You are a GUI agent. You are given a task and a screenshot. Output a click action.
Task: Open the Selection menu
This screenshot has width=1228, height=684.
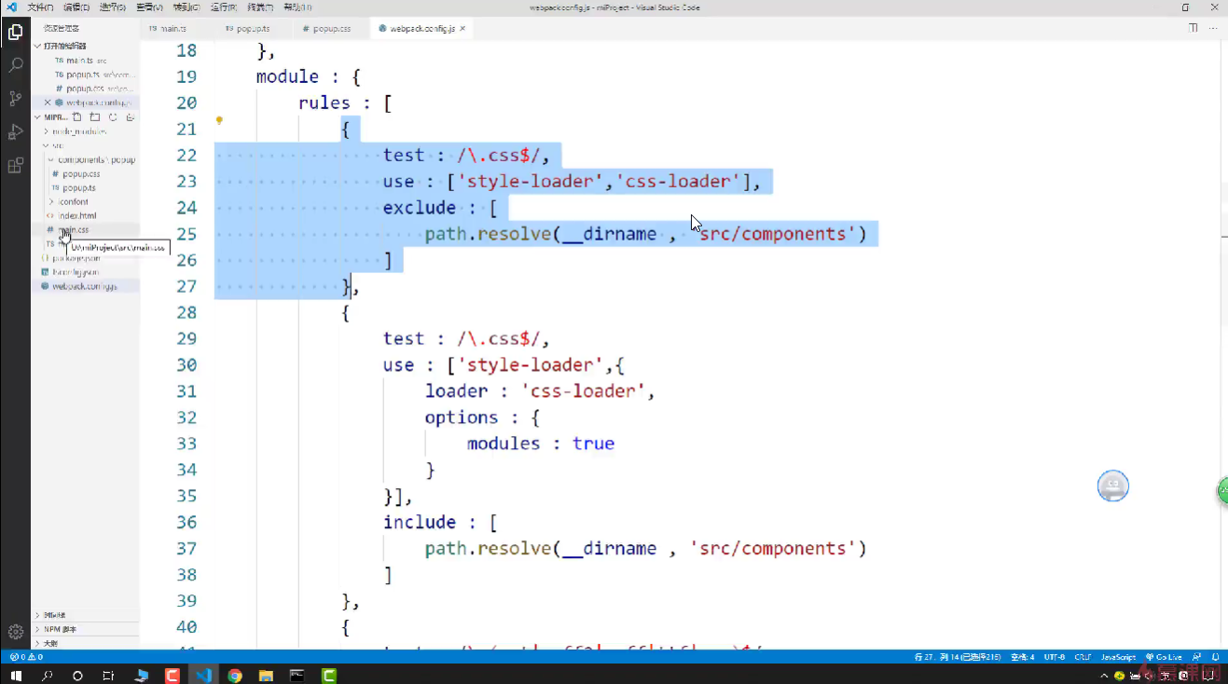(x=113, y=7)
